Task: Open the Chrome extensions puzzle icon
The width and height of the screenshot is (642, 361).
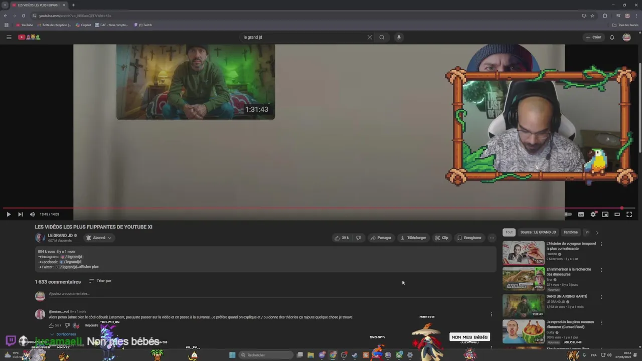Action: 605,16
